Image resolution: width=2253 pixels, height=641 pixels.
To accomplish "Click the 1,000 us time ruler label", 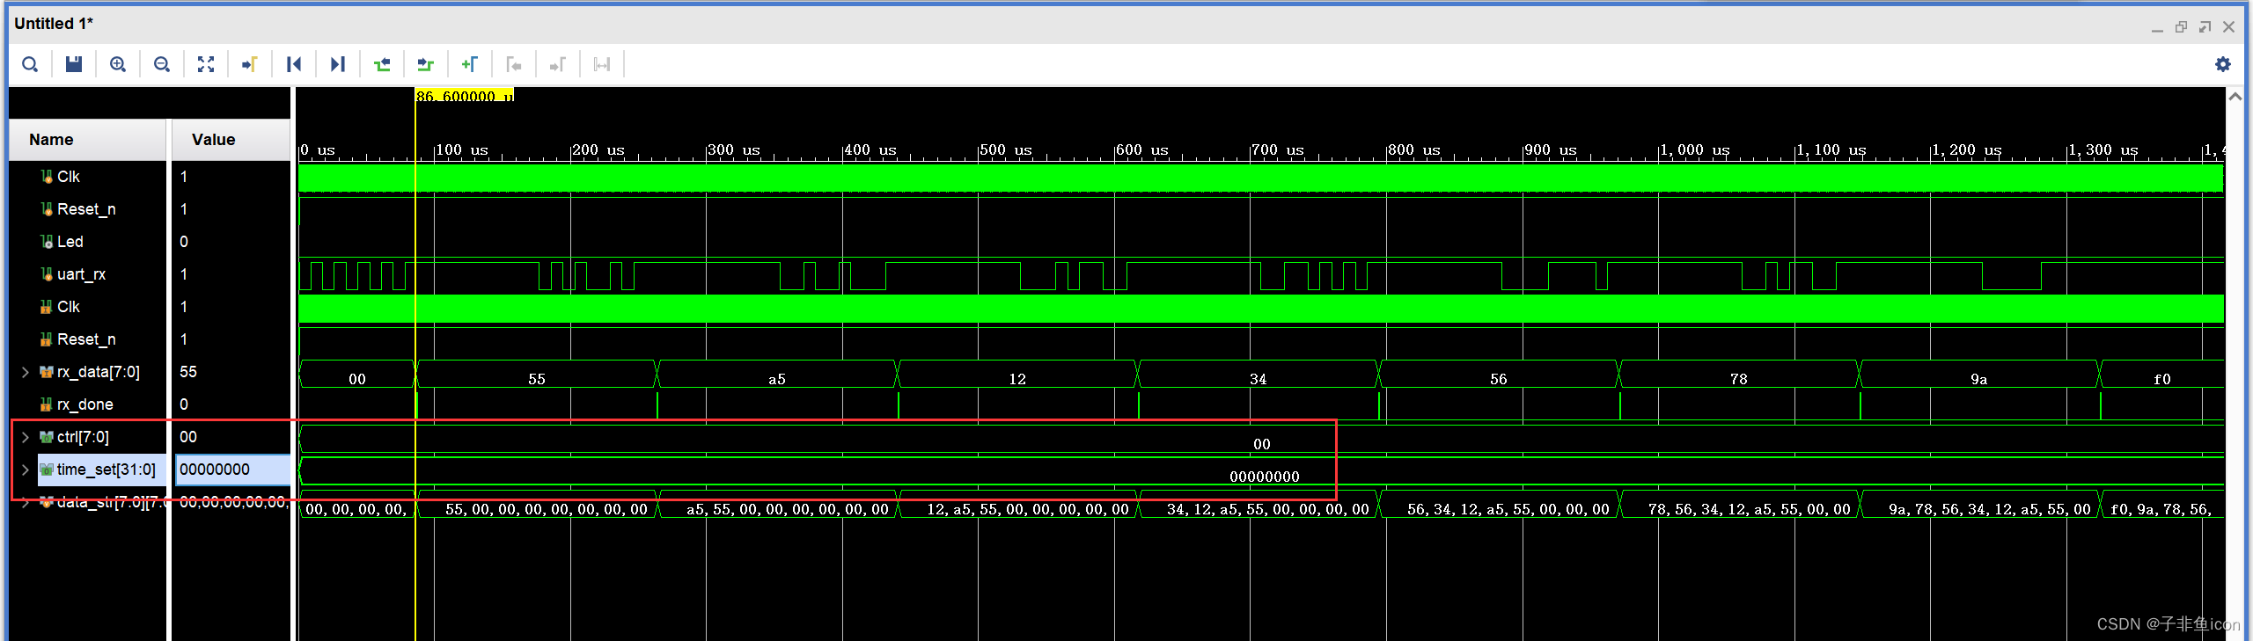I will click(x=1694, y=149).
